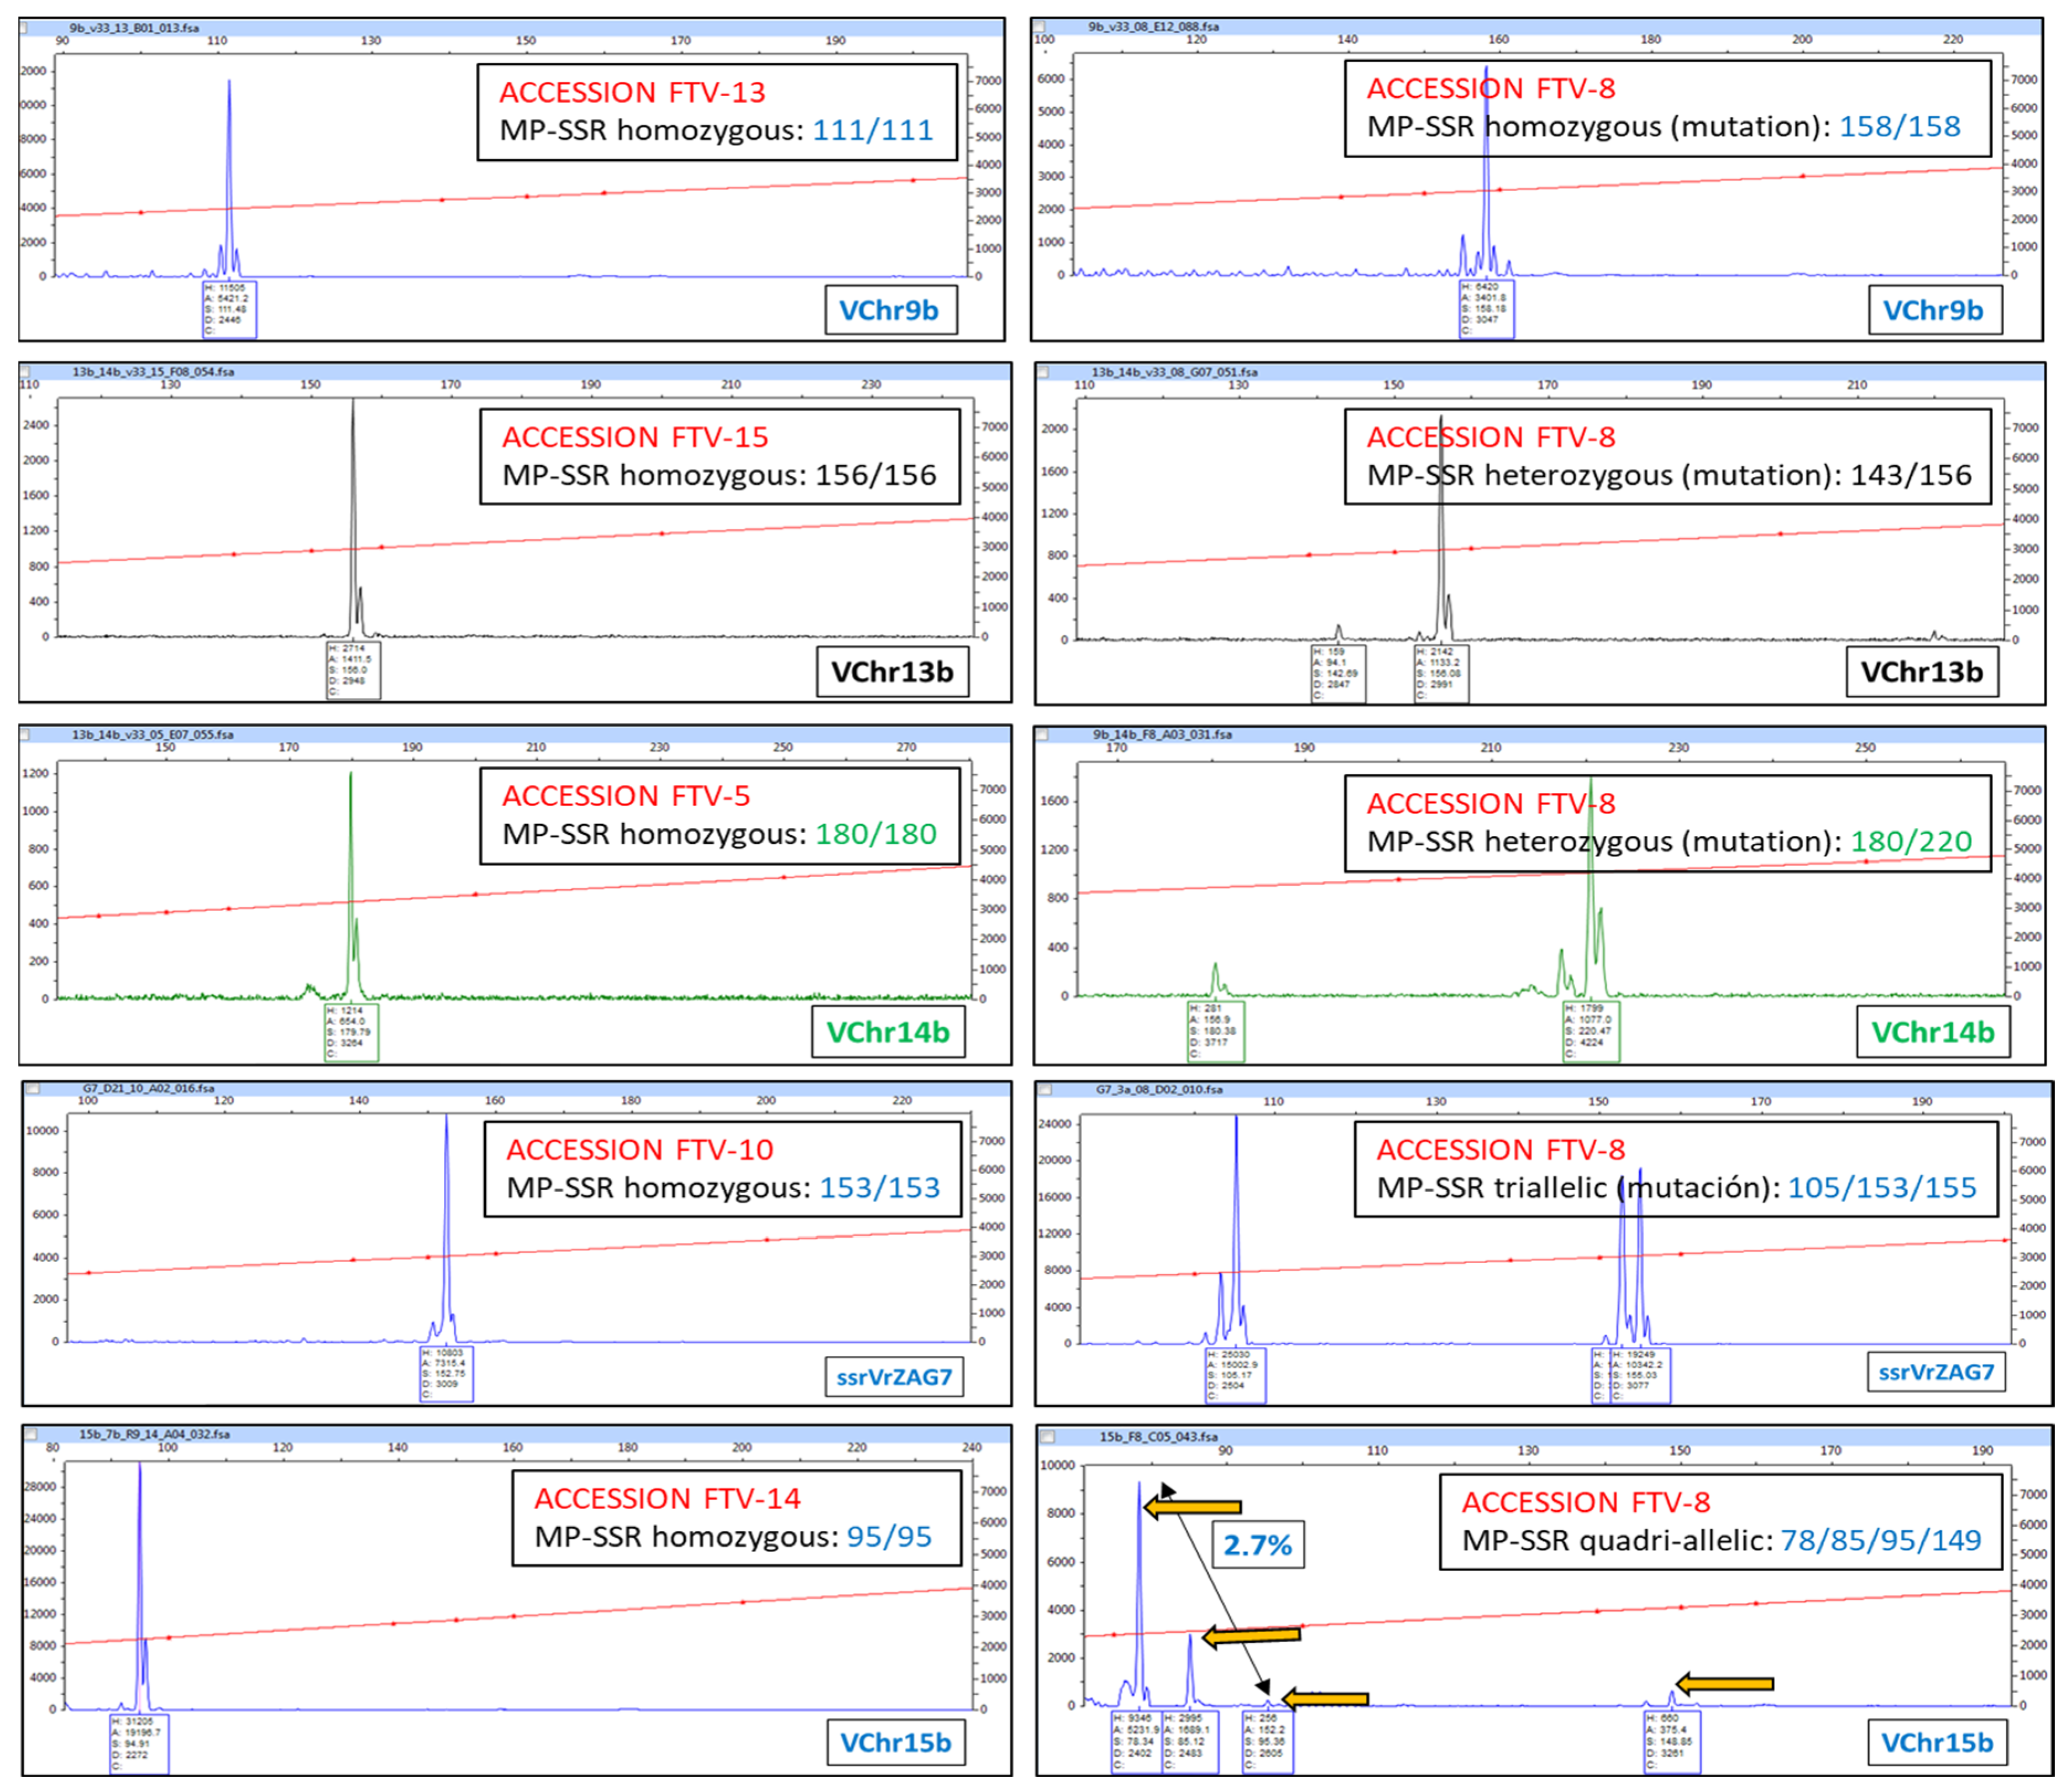Select peak info box under FTV-13 peak

[229, 309]
